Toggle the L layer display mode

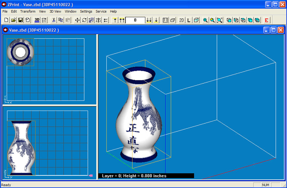(x=188, y=20)
